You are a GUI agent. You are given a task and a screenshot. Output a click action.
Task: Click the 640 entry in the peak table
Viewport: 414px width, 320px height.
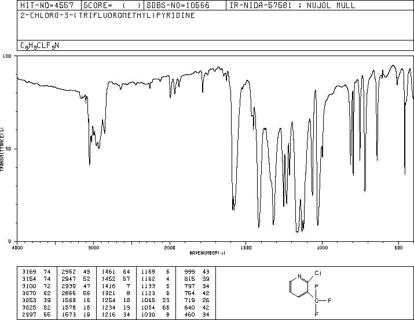point(189,307)
